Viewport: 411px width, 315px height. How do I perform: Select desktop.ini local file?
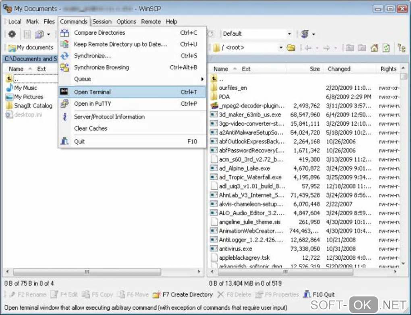click(28, 115)
